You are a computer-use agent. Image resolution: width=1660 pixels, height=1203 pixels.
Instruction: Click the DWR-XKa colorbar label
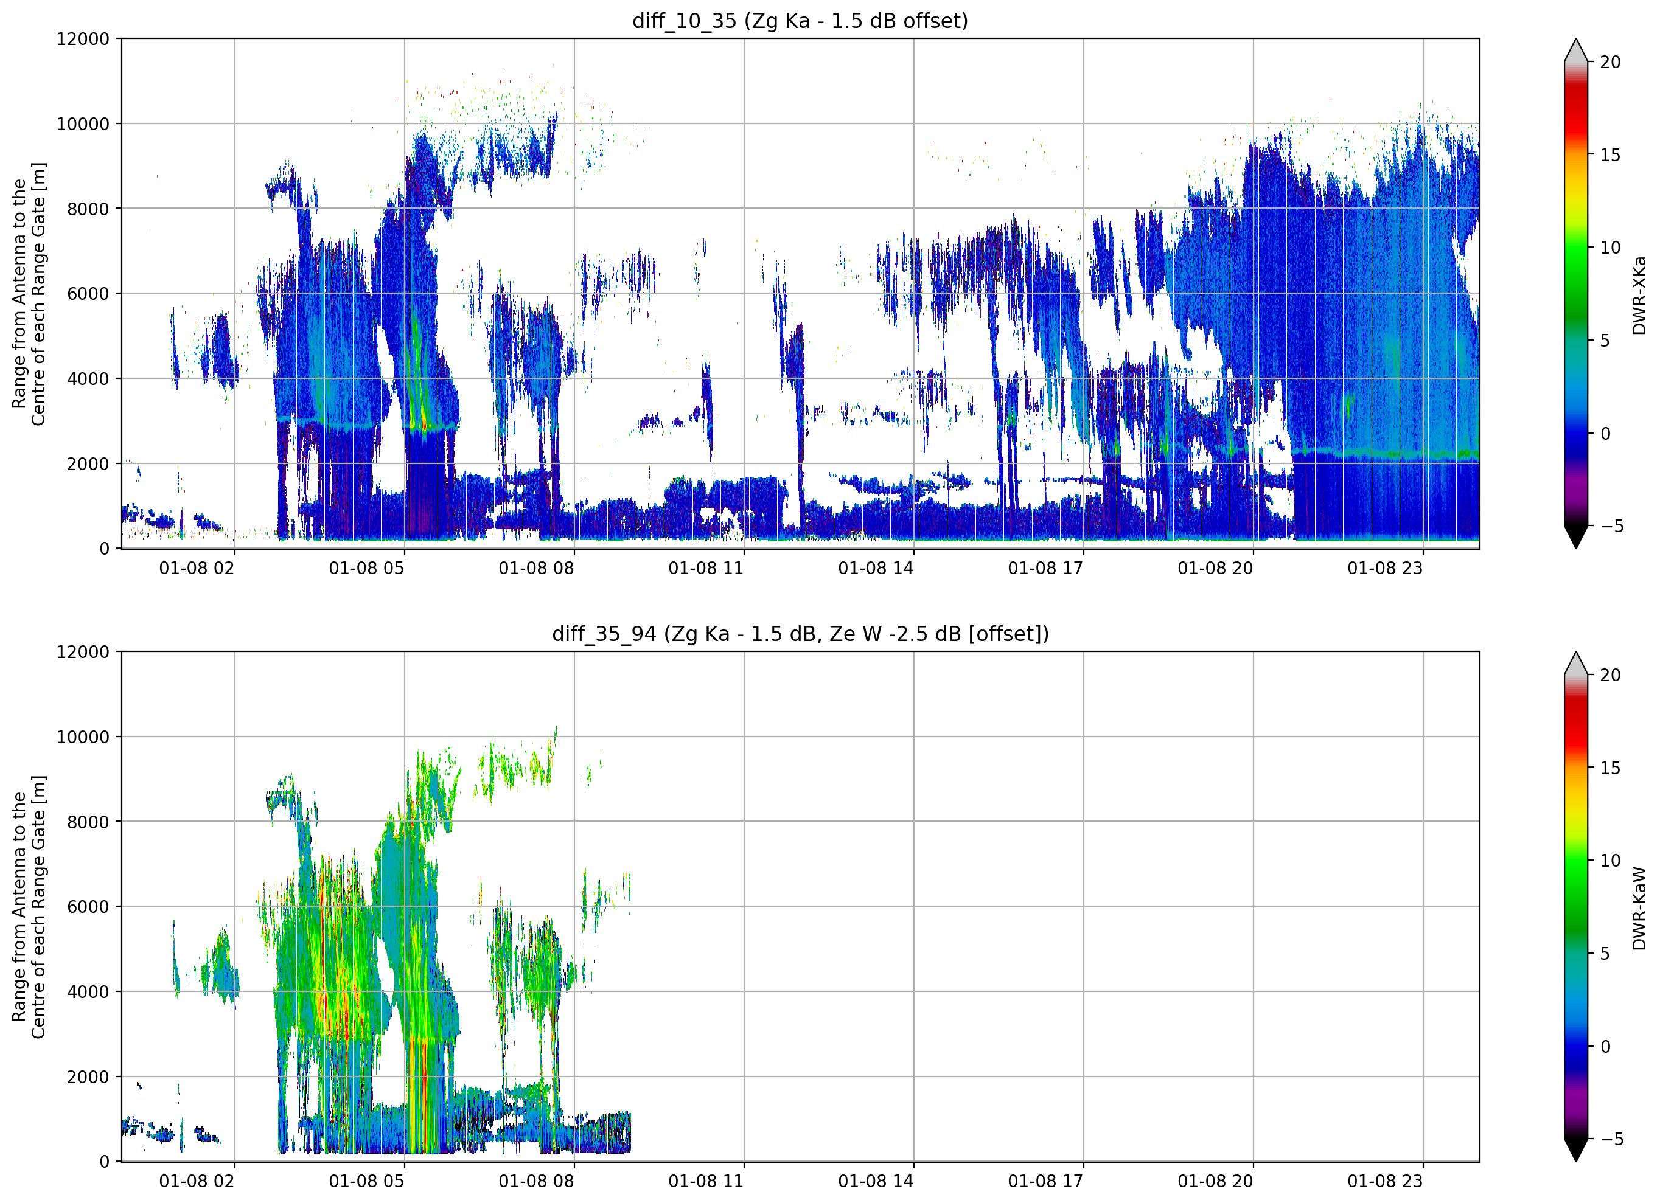click(1639, 296)
